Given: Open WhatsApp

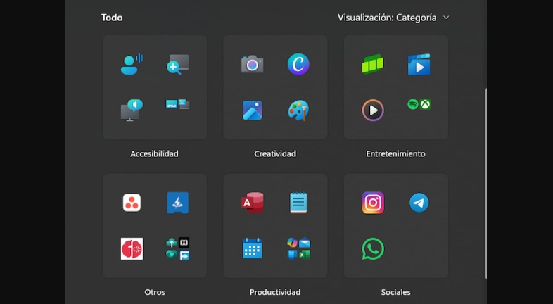Looking at the screenshot, I should [373, 248].
